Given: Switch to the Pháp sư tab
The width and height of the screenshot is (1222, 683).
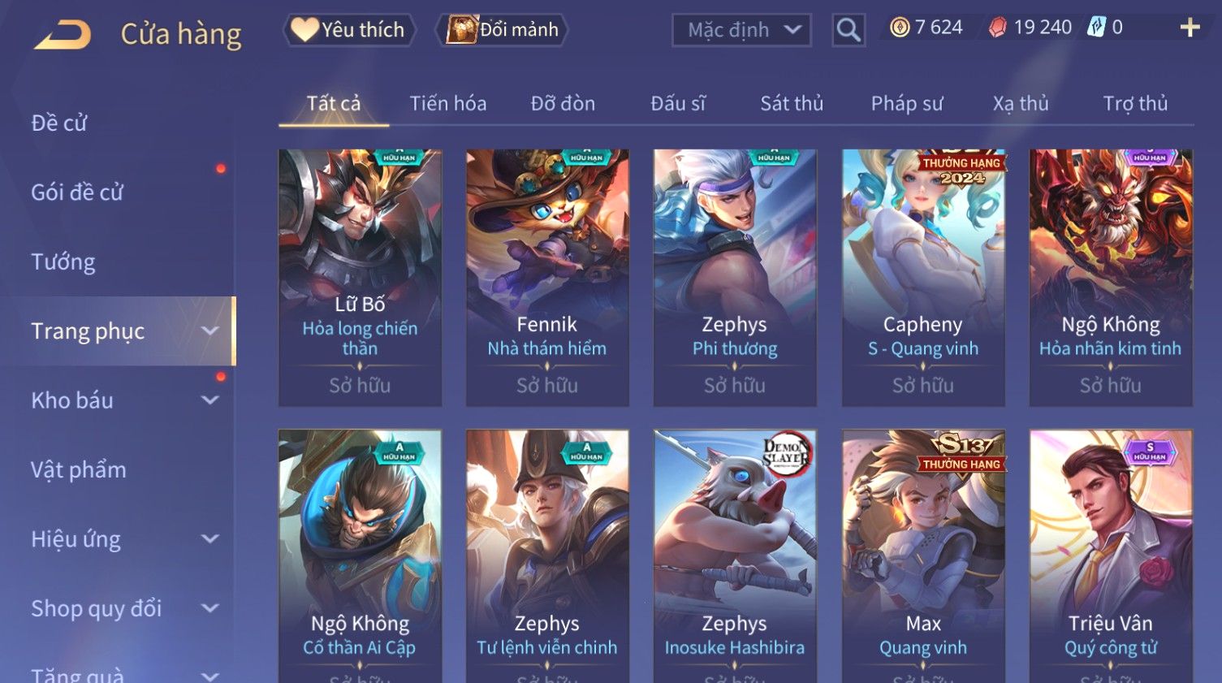Looking at the screenshot, I should 907,103.
